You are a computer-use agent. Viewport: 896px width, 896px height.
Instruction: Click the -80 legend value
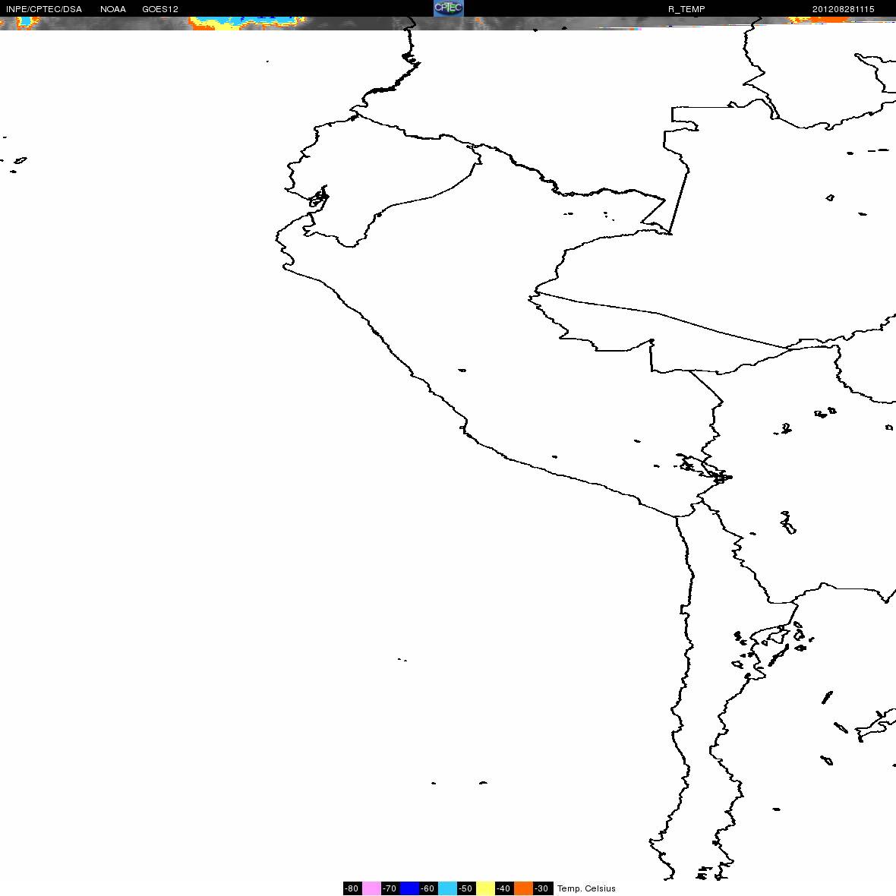(x=352, y=888)
